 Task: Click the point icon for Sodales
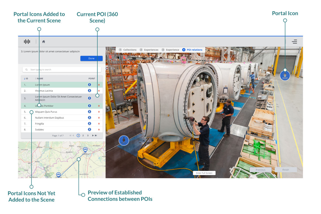tap(89, 129)
